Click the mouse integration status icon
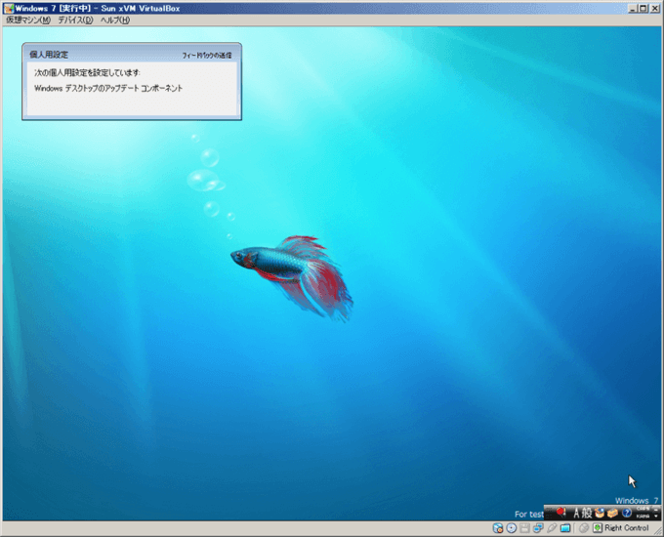This screenshot has height=537, width=664. (583, 528)
